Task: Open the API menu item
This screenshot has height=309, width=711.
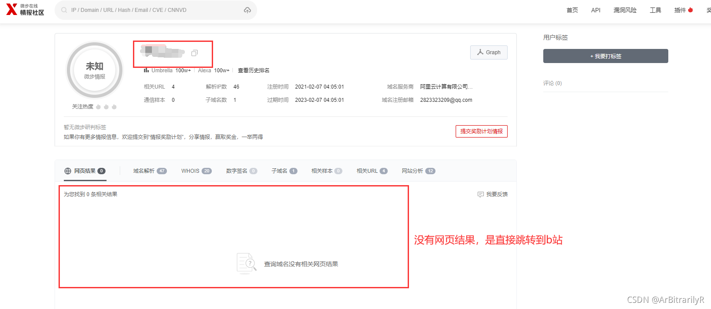Action: (x=596, y=10)
